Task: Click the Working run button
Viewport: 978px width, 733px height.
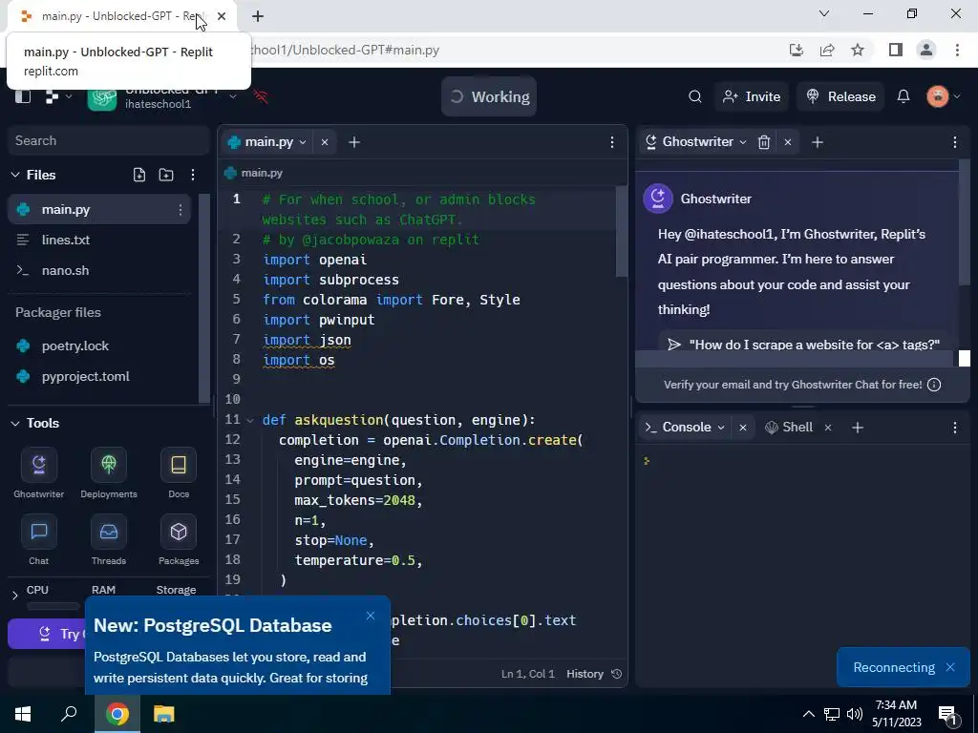Action: [x=489, y=96]
